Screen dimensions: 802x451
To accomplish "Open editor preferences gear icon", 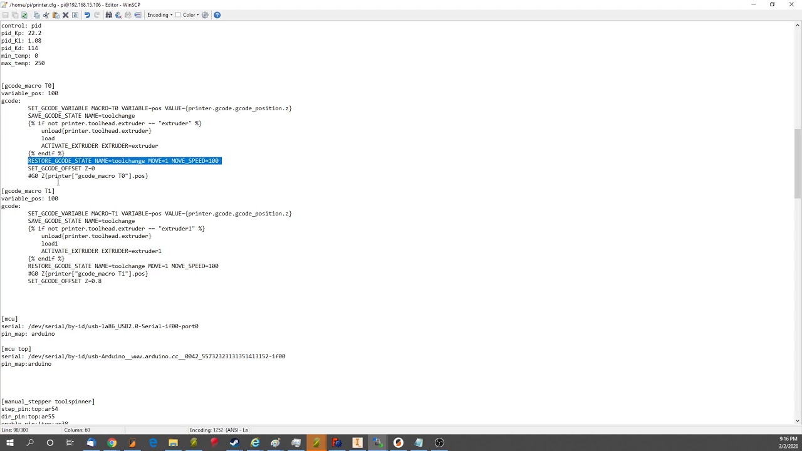I will click(205, 15).
